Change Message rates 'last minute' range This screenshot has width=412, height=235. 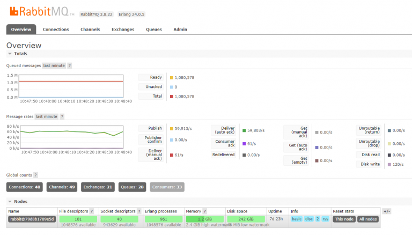(x=47, y=116)
